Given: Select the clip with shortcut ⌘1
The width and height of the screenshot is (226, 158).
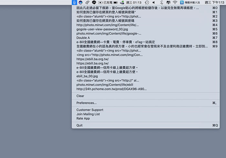Looking at the screenshot, I should [146, 12].
